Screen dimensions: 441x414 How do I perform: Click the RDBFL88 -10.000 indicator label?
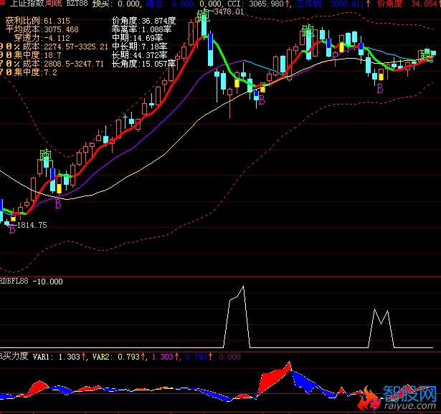pos(32,281)
